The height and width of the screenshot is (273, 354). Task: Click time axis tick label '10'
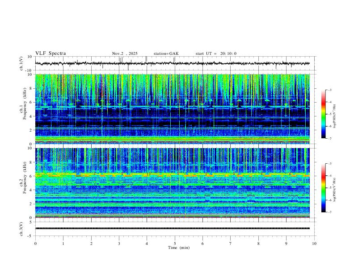(314, 244)
